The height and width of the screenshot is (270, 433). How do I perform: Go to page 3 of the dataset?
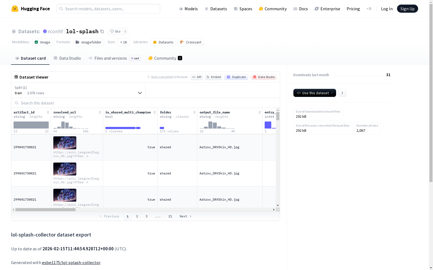tap(147, 216)
